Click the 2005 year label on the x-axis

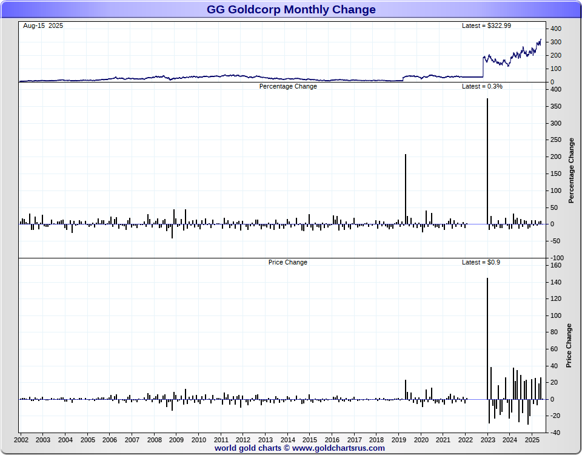[87, 440]
